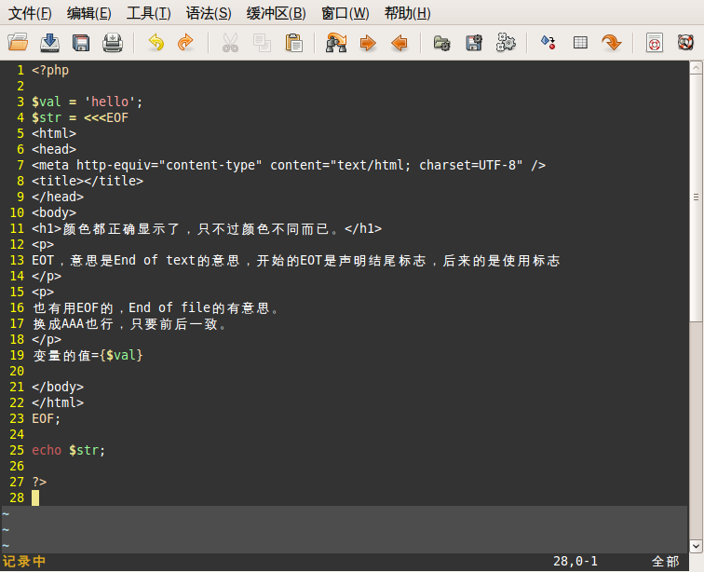Click the Save all files floppy icon

point(81,43)
